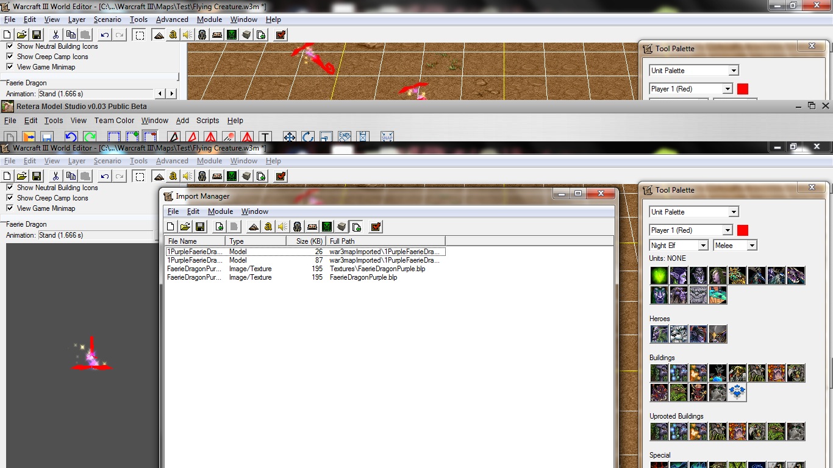Screen dimensions: 833x468
Task: Click red color swatch in Tool Palette above Retera
Action: point(743,89)
